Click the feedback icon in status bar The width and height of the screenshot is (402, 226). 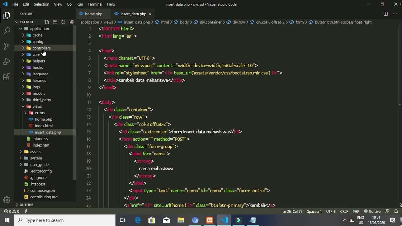388,211
